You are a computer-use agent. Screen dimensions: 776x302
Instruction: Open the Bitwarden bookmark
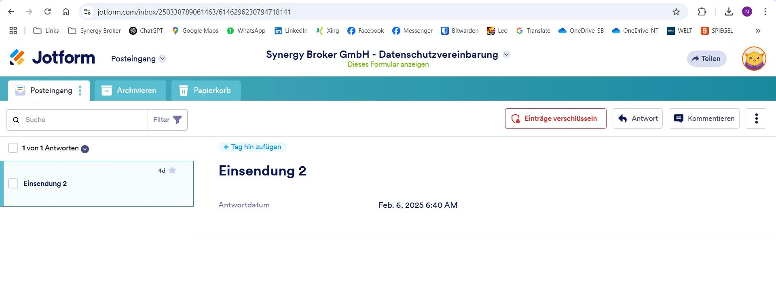click(x=459, y=31)
